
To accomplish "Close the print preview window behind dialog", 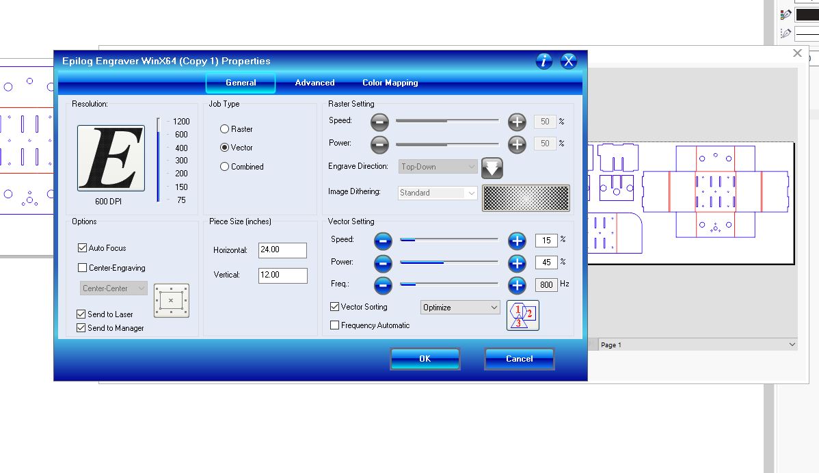I will [797, 53].
